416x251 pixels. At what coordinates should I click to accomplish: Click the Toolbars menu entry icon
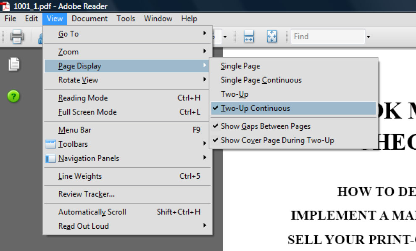coord(50,144)
